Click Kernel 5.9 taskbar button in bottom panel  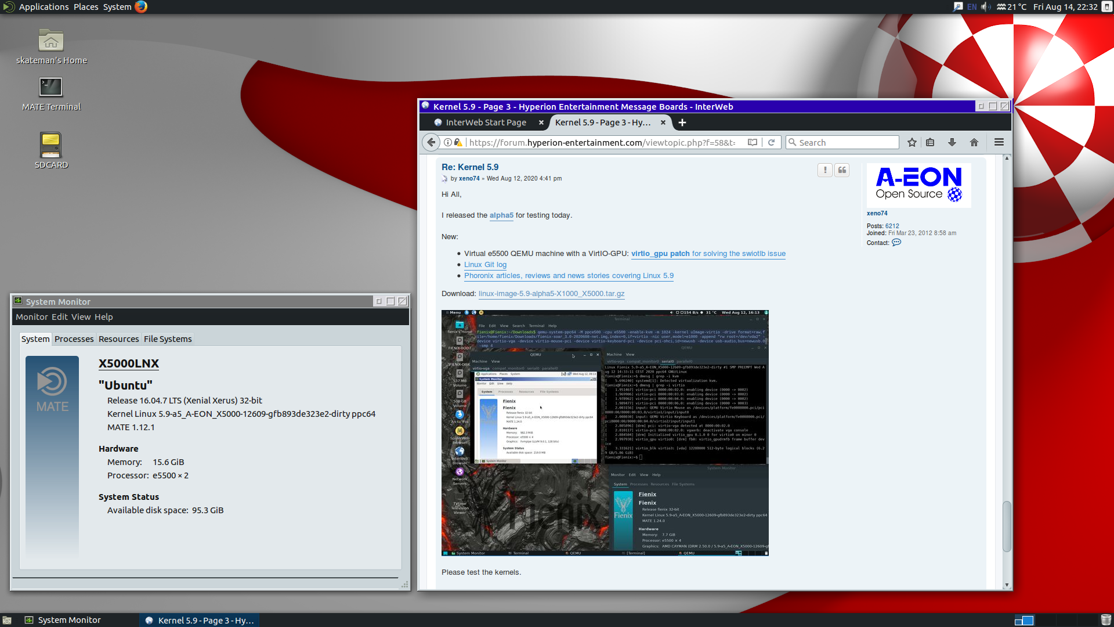pyautogui.click(x=200, y=620)
